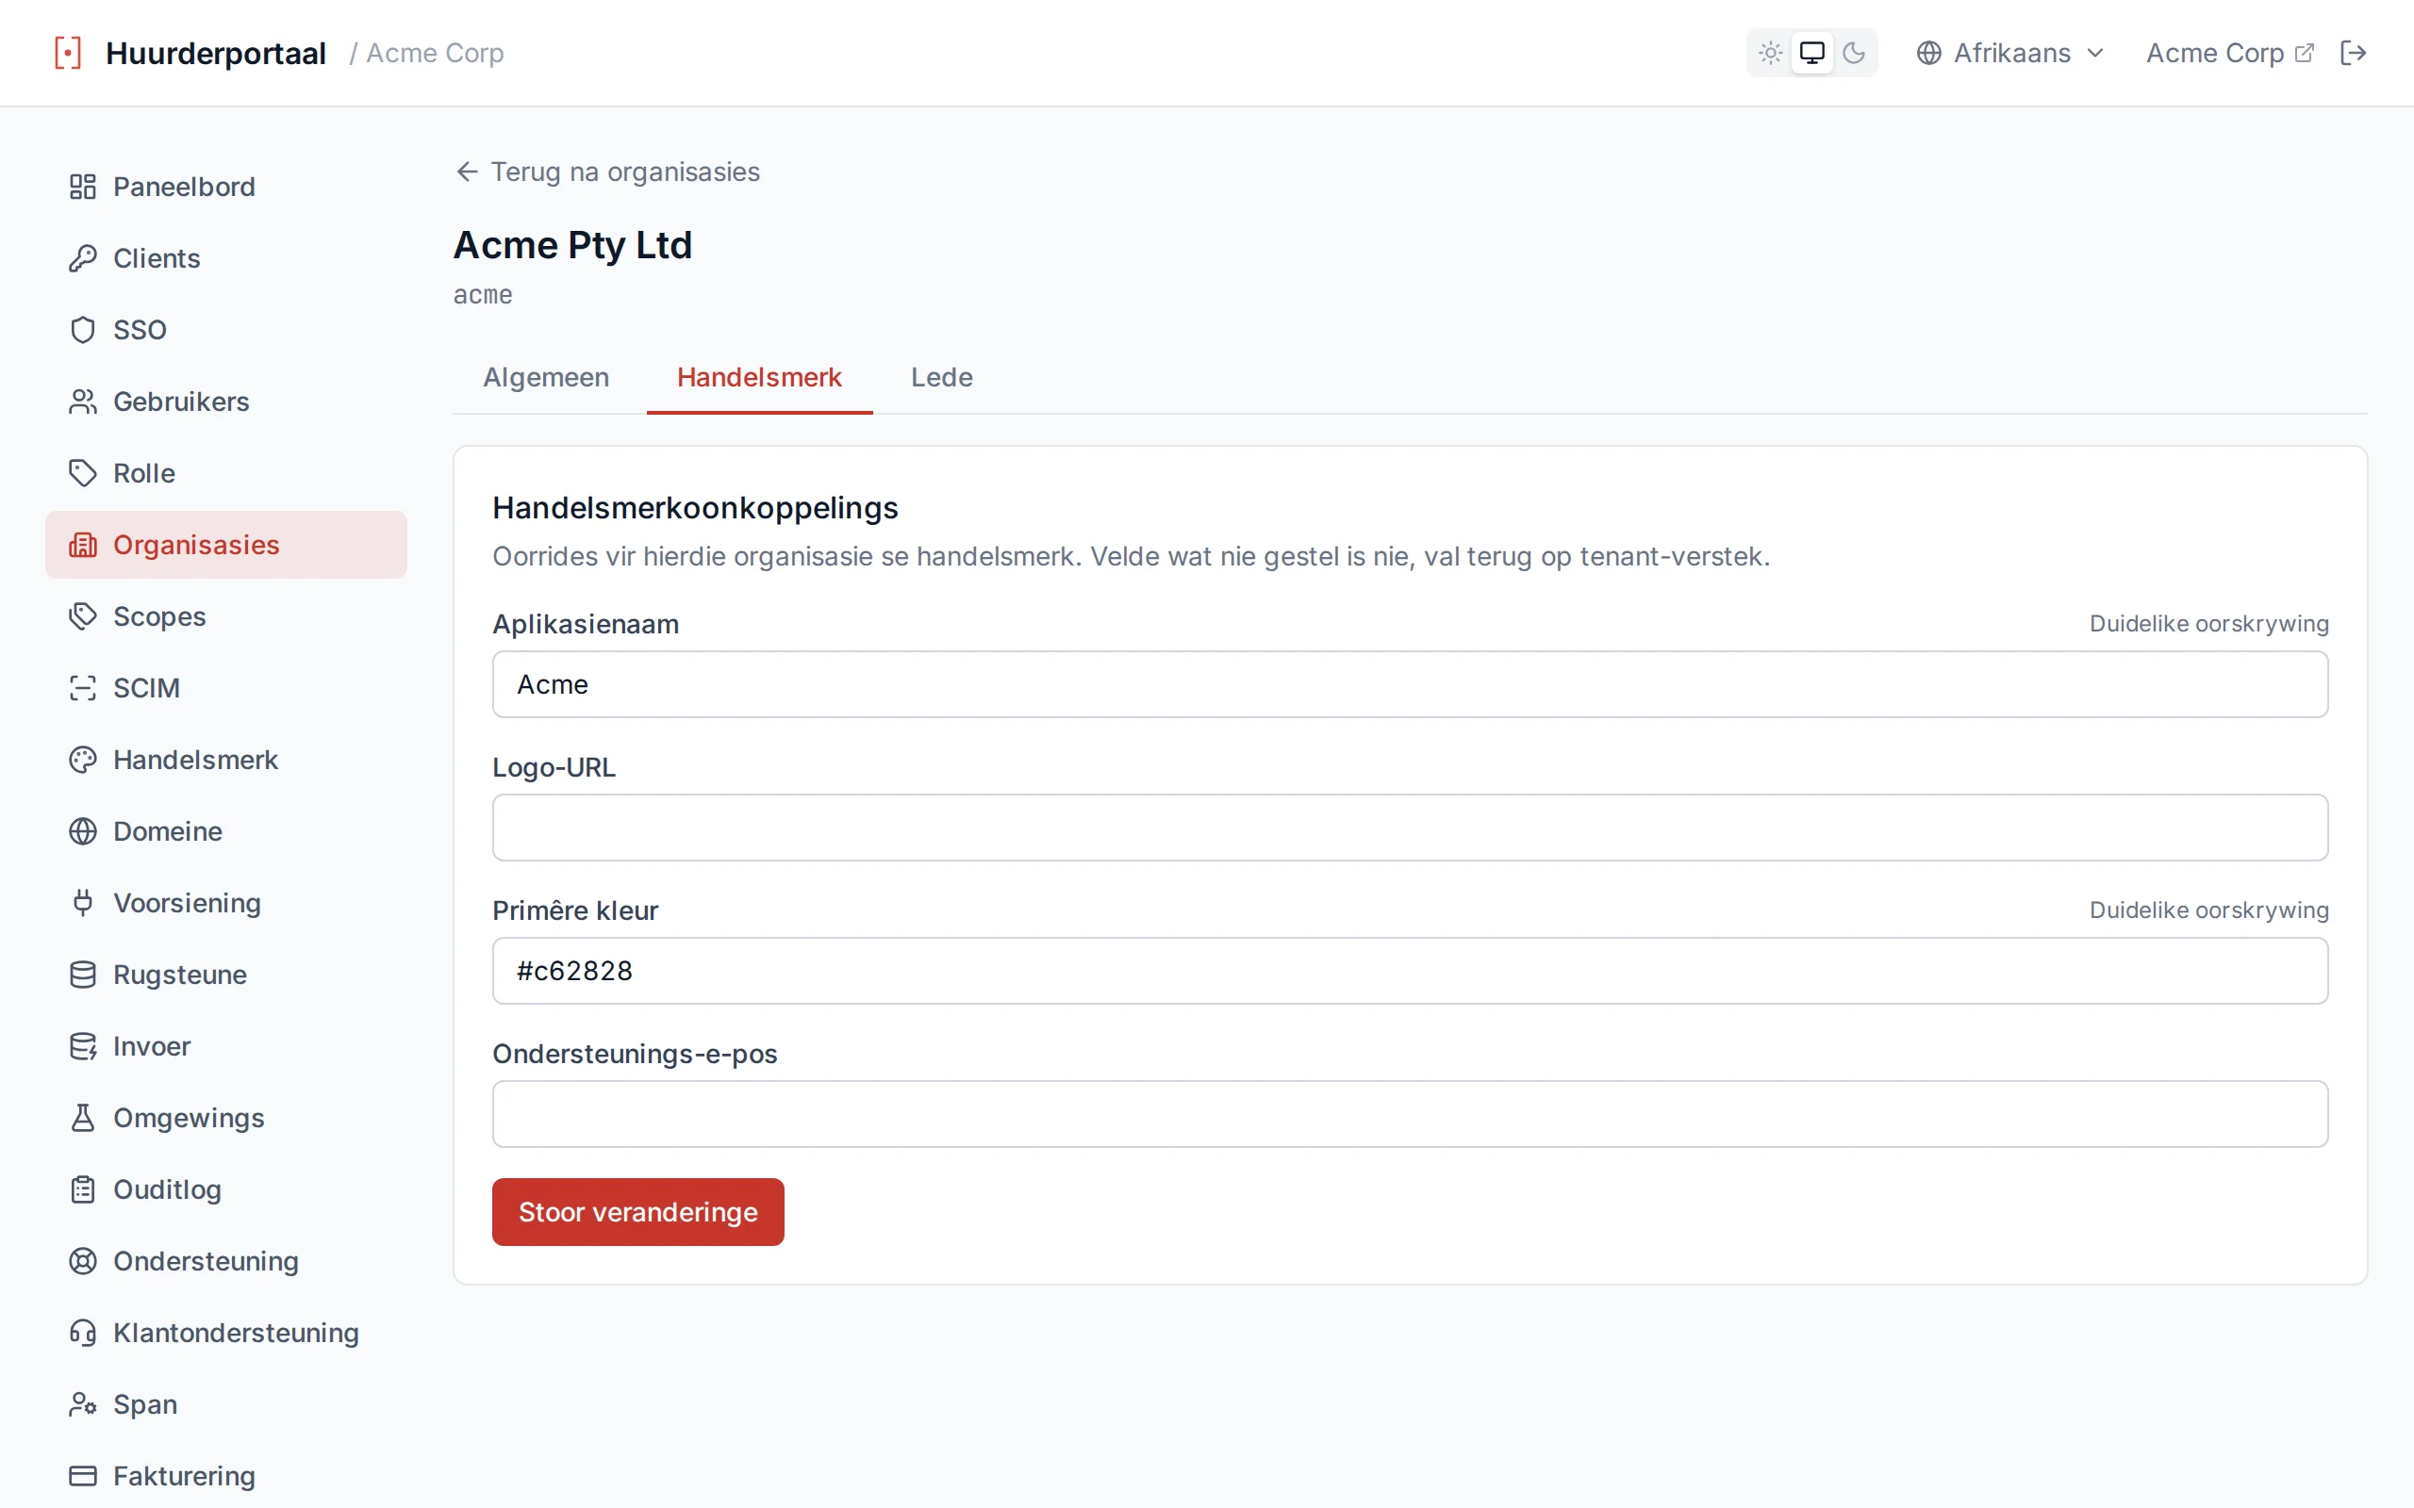
Task: Click the Ondersteunings-e-pos input field
Action: (x=1411, y=1114)
